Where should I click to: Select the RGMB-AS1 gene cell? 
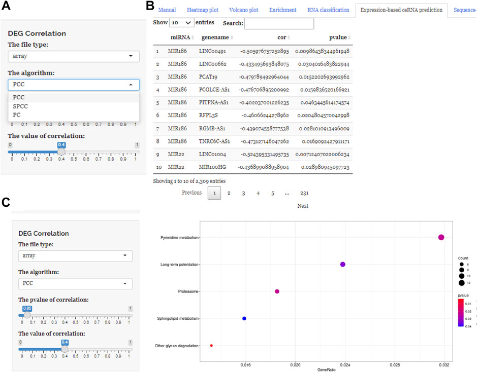[x=212, y=129]
